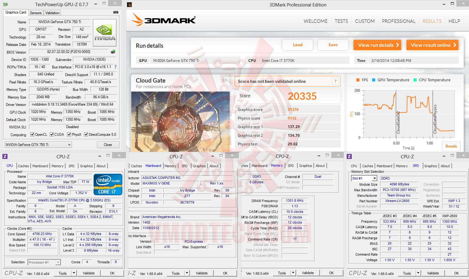Open the chart Details button

451,146
